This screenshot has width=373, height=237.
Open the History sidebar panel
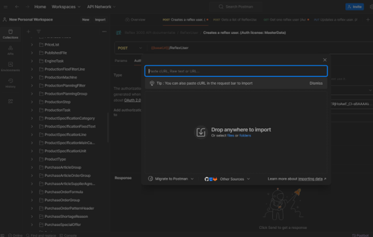(11, 83)
